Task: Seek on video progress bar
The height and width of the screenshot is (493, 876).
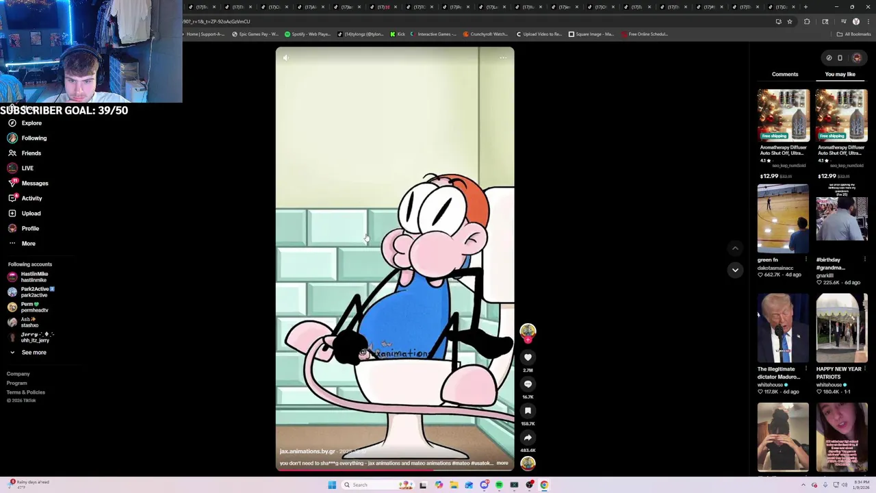Action: [x=395, y=470]
